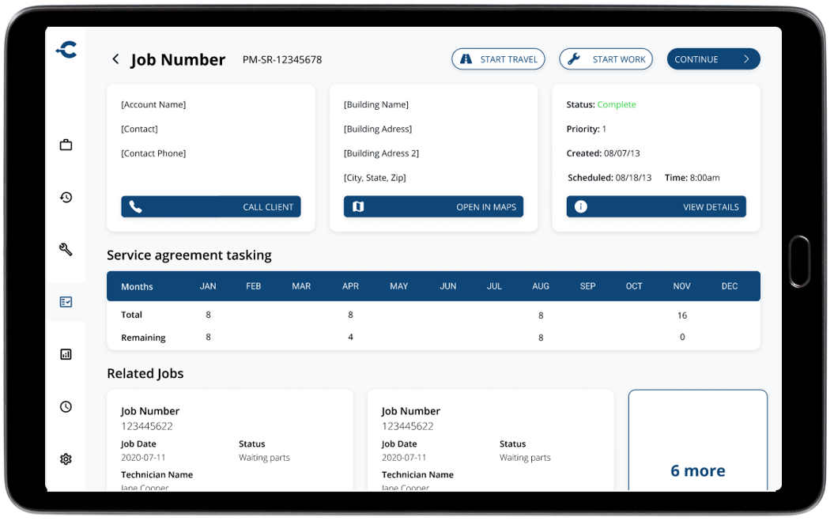Click the company logo at the top left
Viewport: 834px width, 521px height.
[x=66, y=49]
